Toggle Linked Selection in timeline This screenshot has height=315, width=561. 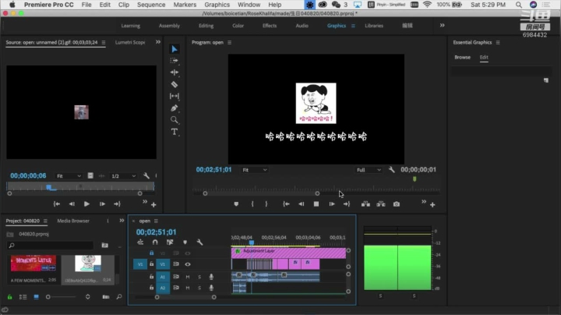tap(170, 242)
